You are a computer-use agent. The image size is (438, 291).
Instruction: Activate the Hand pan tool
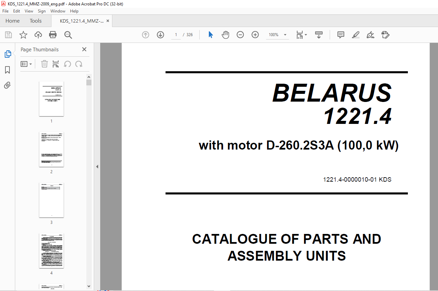pos(225,35)
